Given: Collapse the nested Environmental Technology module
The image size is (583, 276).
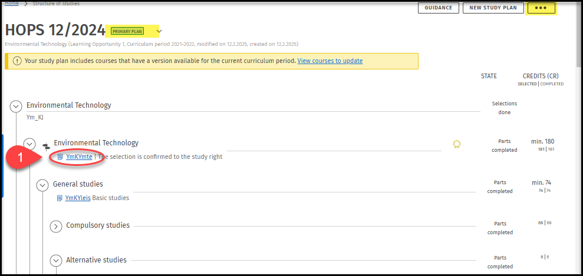Looking at the screenshot, I should pos(29,144).
